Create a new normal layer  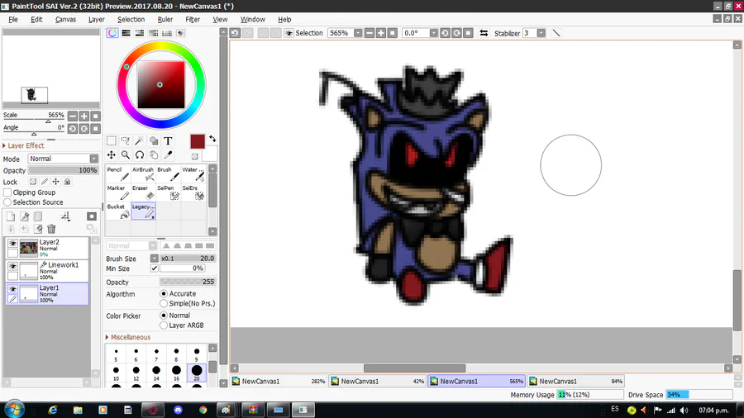(x=11, y=216)
